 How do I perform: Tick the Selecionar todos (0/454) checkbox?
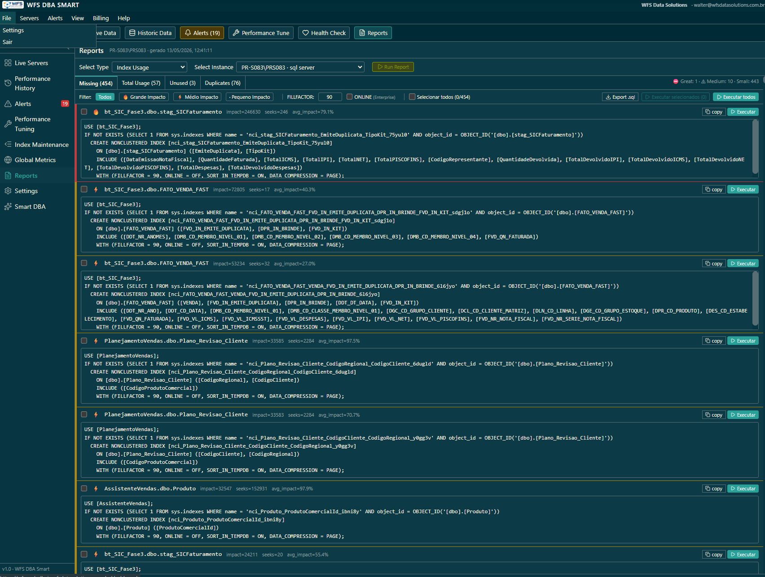click(412, 97)
